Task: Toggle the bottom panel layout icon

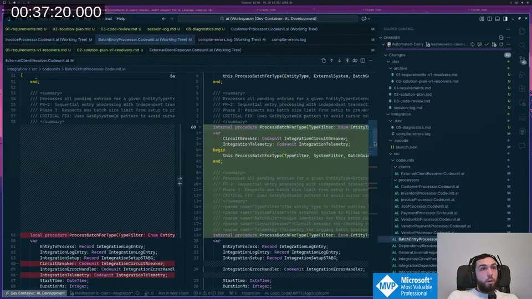Action: pos(498,19)
